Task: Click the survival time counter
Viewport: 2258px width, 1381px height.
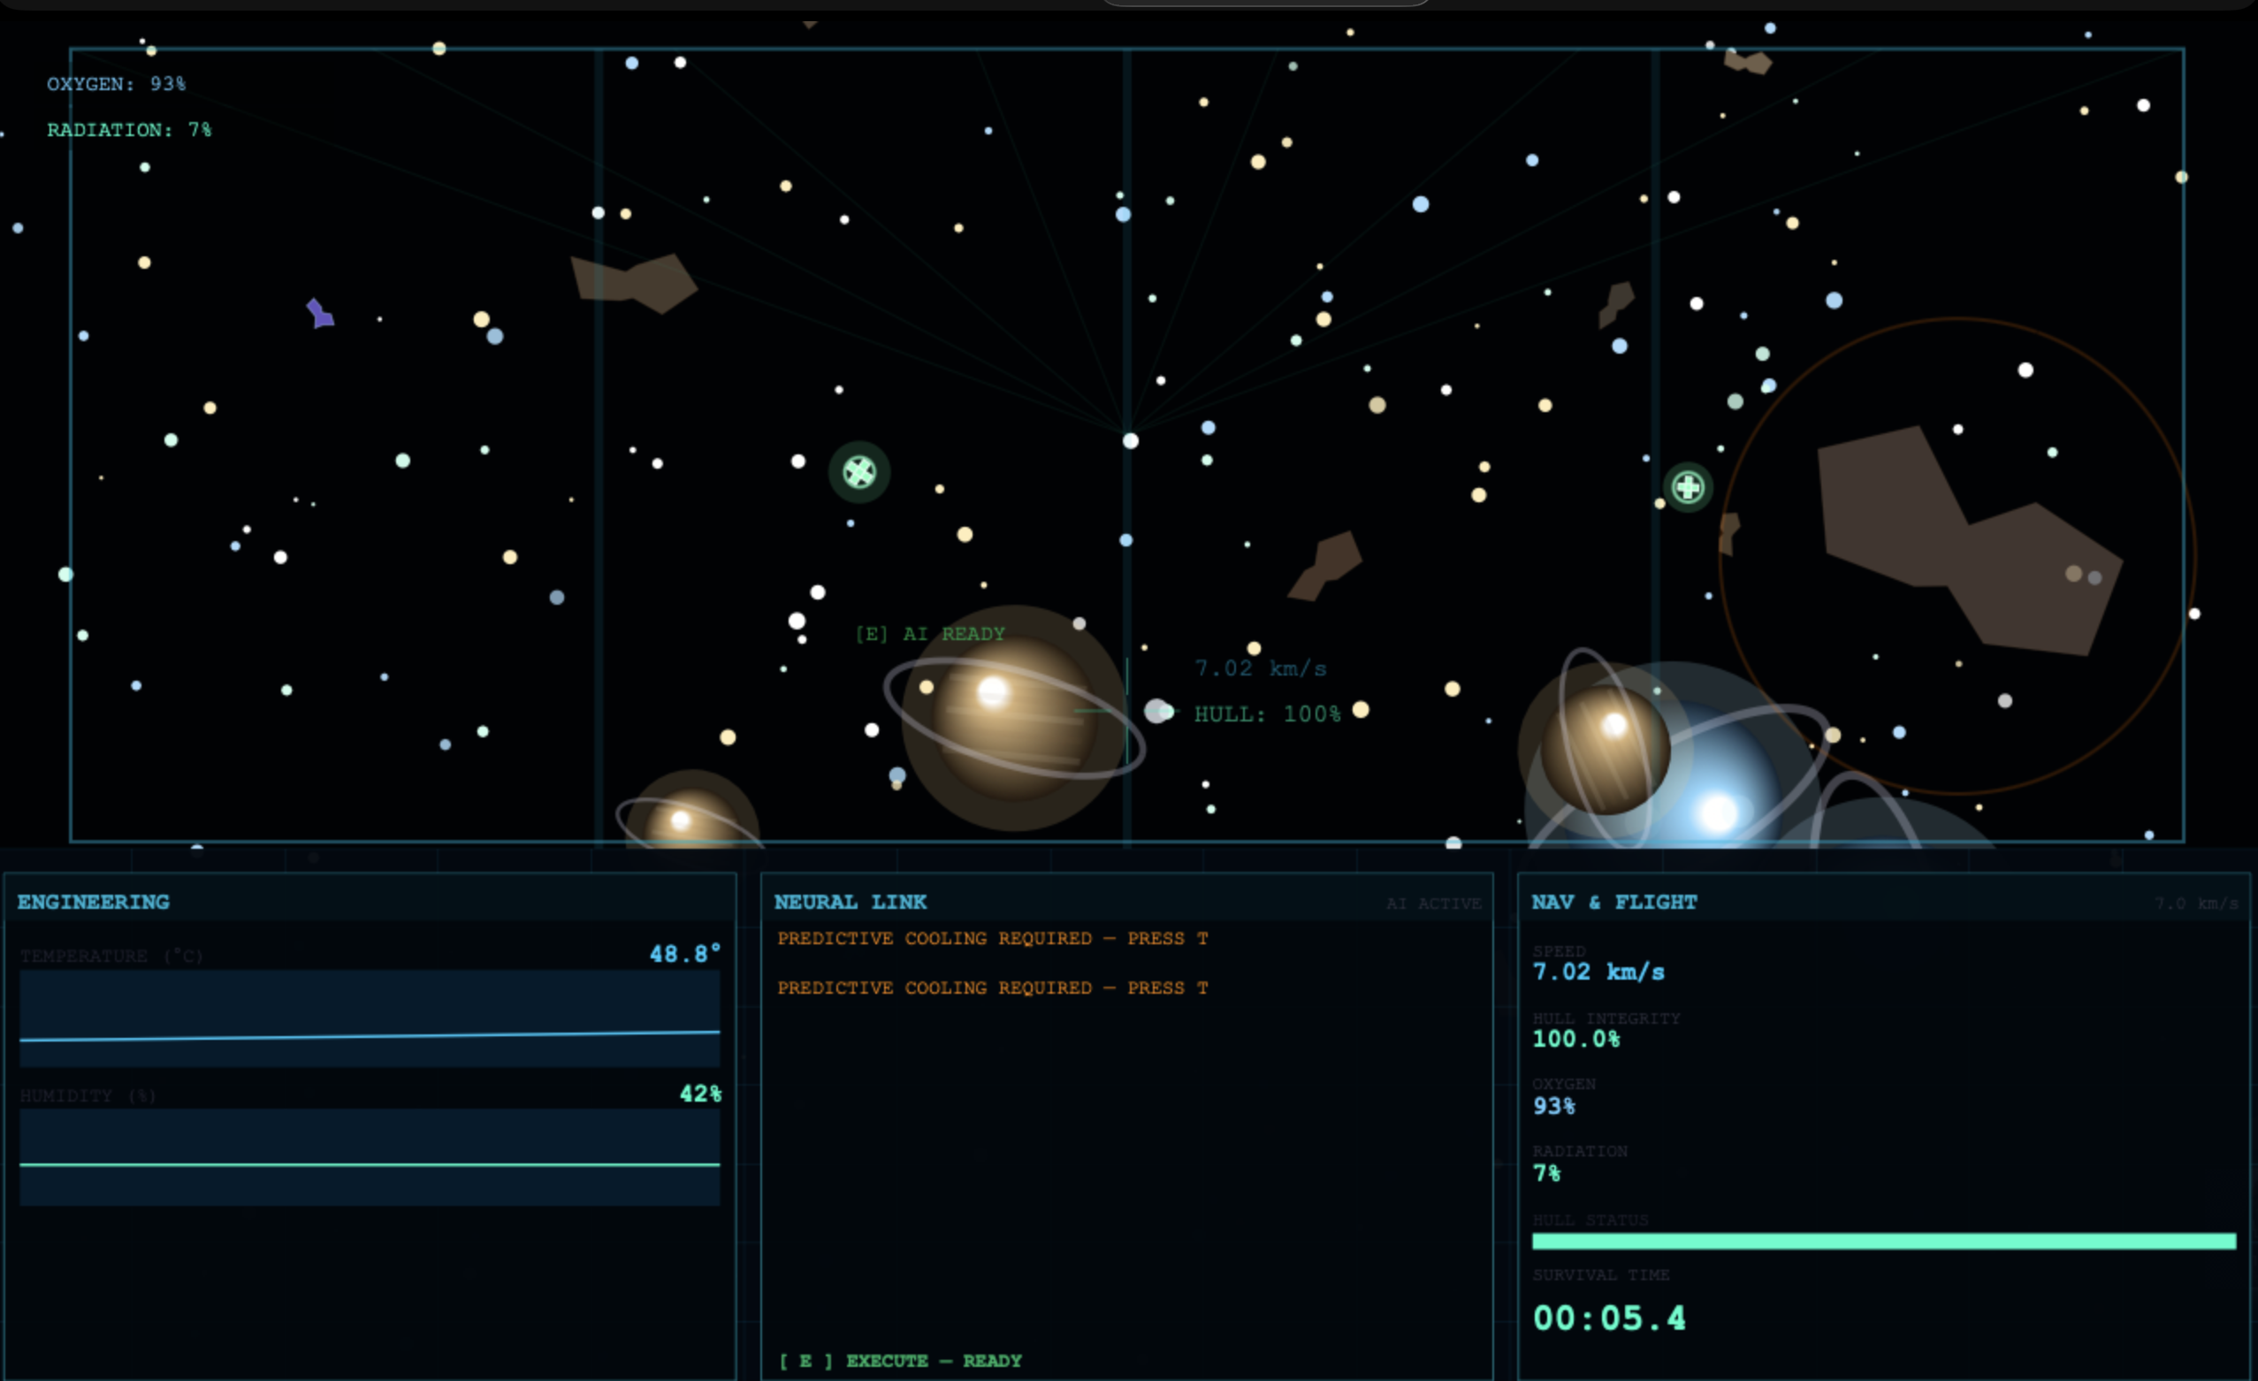Action: coord(1608,1317)
